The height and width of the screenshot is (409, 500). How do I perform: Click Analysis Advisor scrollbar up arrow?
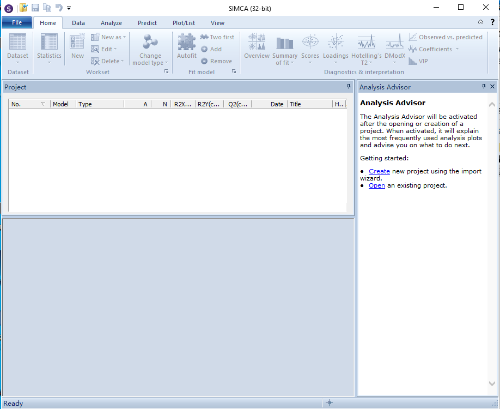(492, 104)
